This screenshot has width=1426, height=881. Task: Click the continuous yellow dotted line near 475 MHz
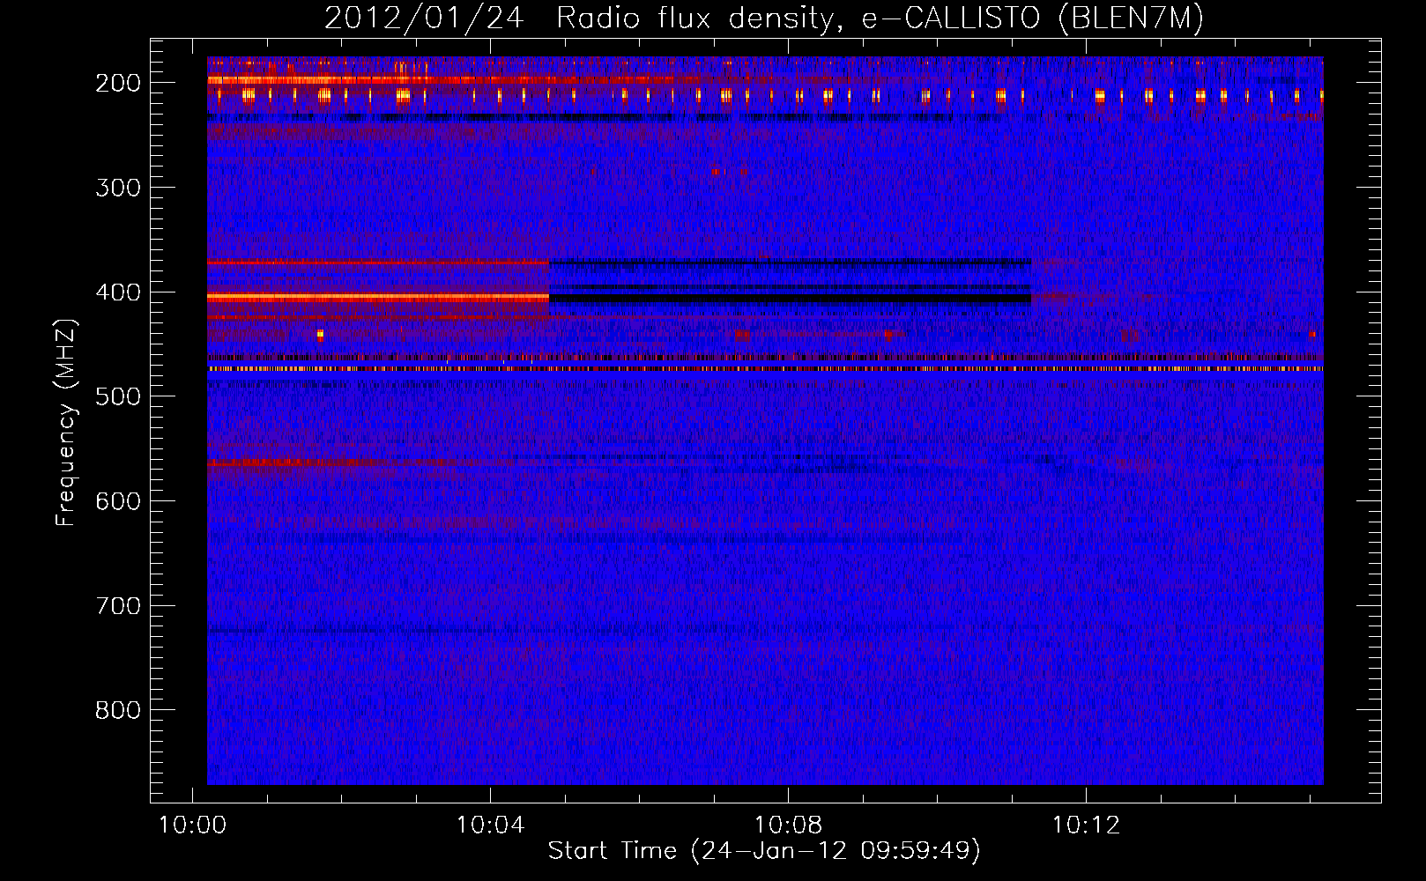tap(765, 369)
